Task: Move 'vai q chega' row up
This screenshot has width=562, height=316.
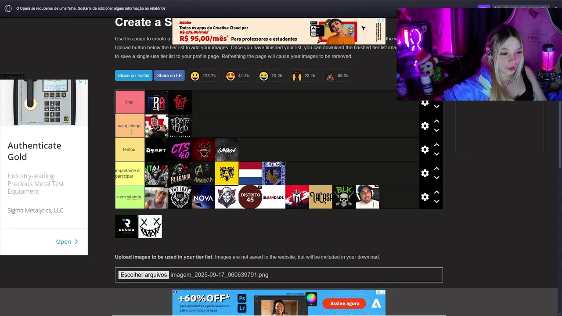Action: click(x=436, y=122)
